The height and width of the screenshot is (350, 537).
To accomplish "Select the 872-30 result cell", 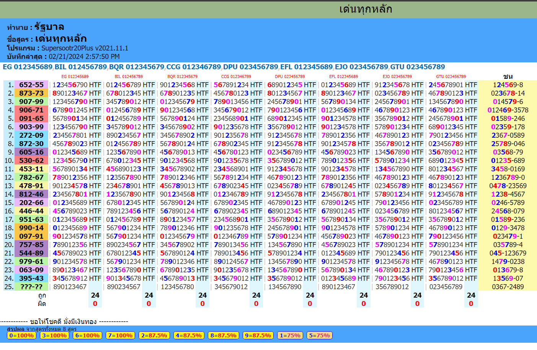I will coord(31,144).
